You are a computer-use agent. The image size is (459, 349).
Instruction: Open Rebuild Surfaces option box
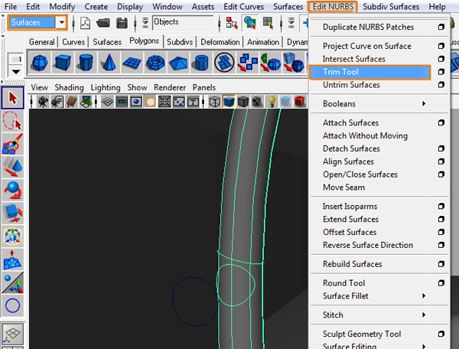[x=441, y=264]
